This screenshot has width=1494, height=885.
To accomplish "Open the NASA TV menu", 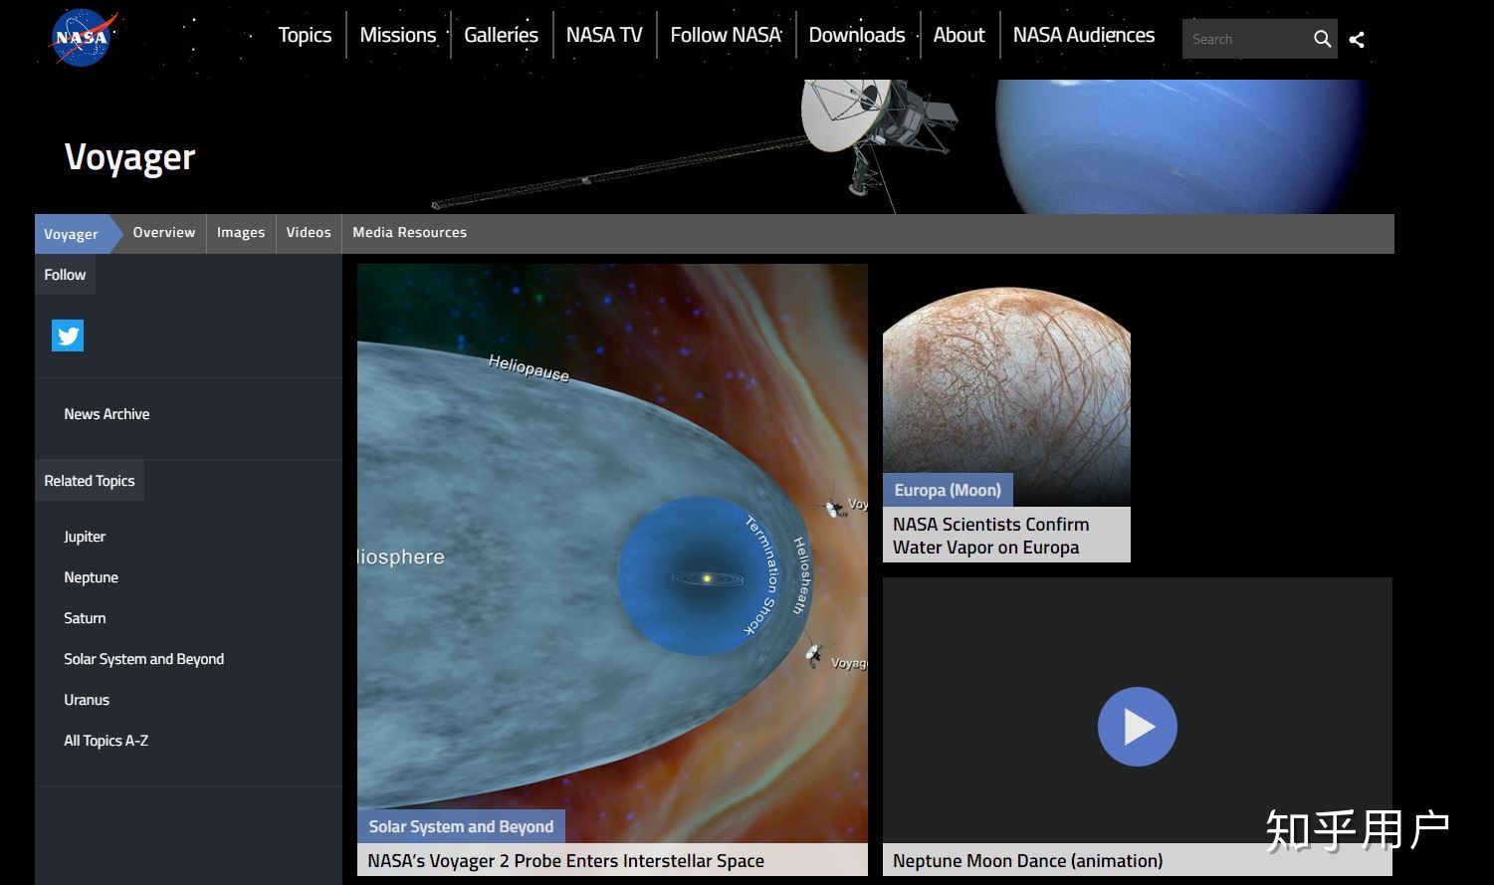I will (x=604, y=35).
